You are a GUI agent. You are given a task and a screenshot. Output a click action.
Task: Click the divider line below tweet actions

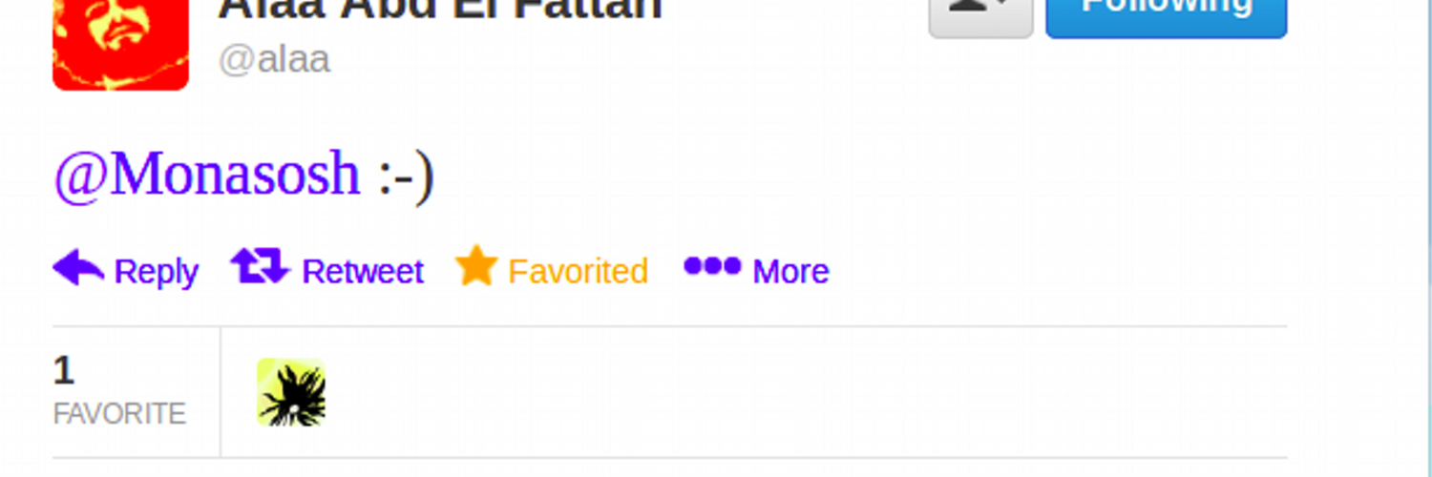click(669, 326)
